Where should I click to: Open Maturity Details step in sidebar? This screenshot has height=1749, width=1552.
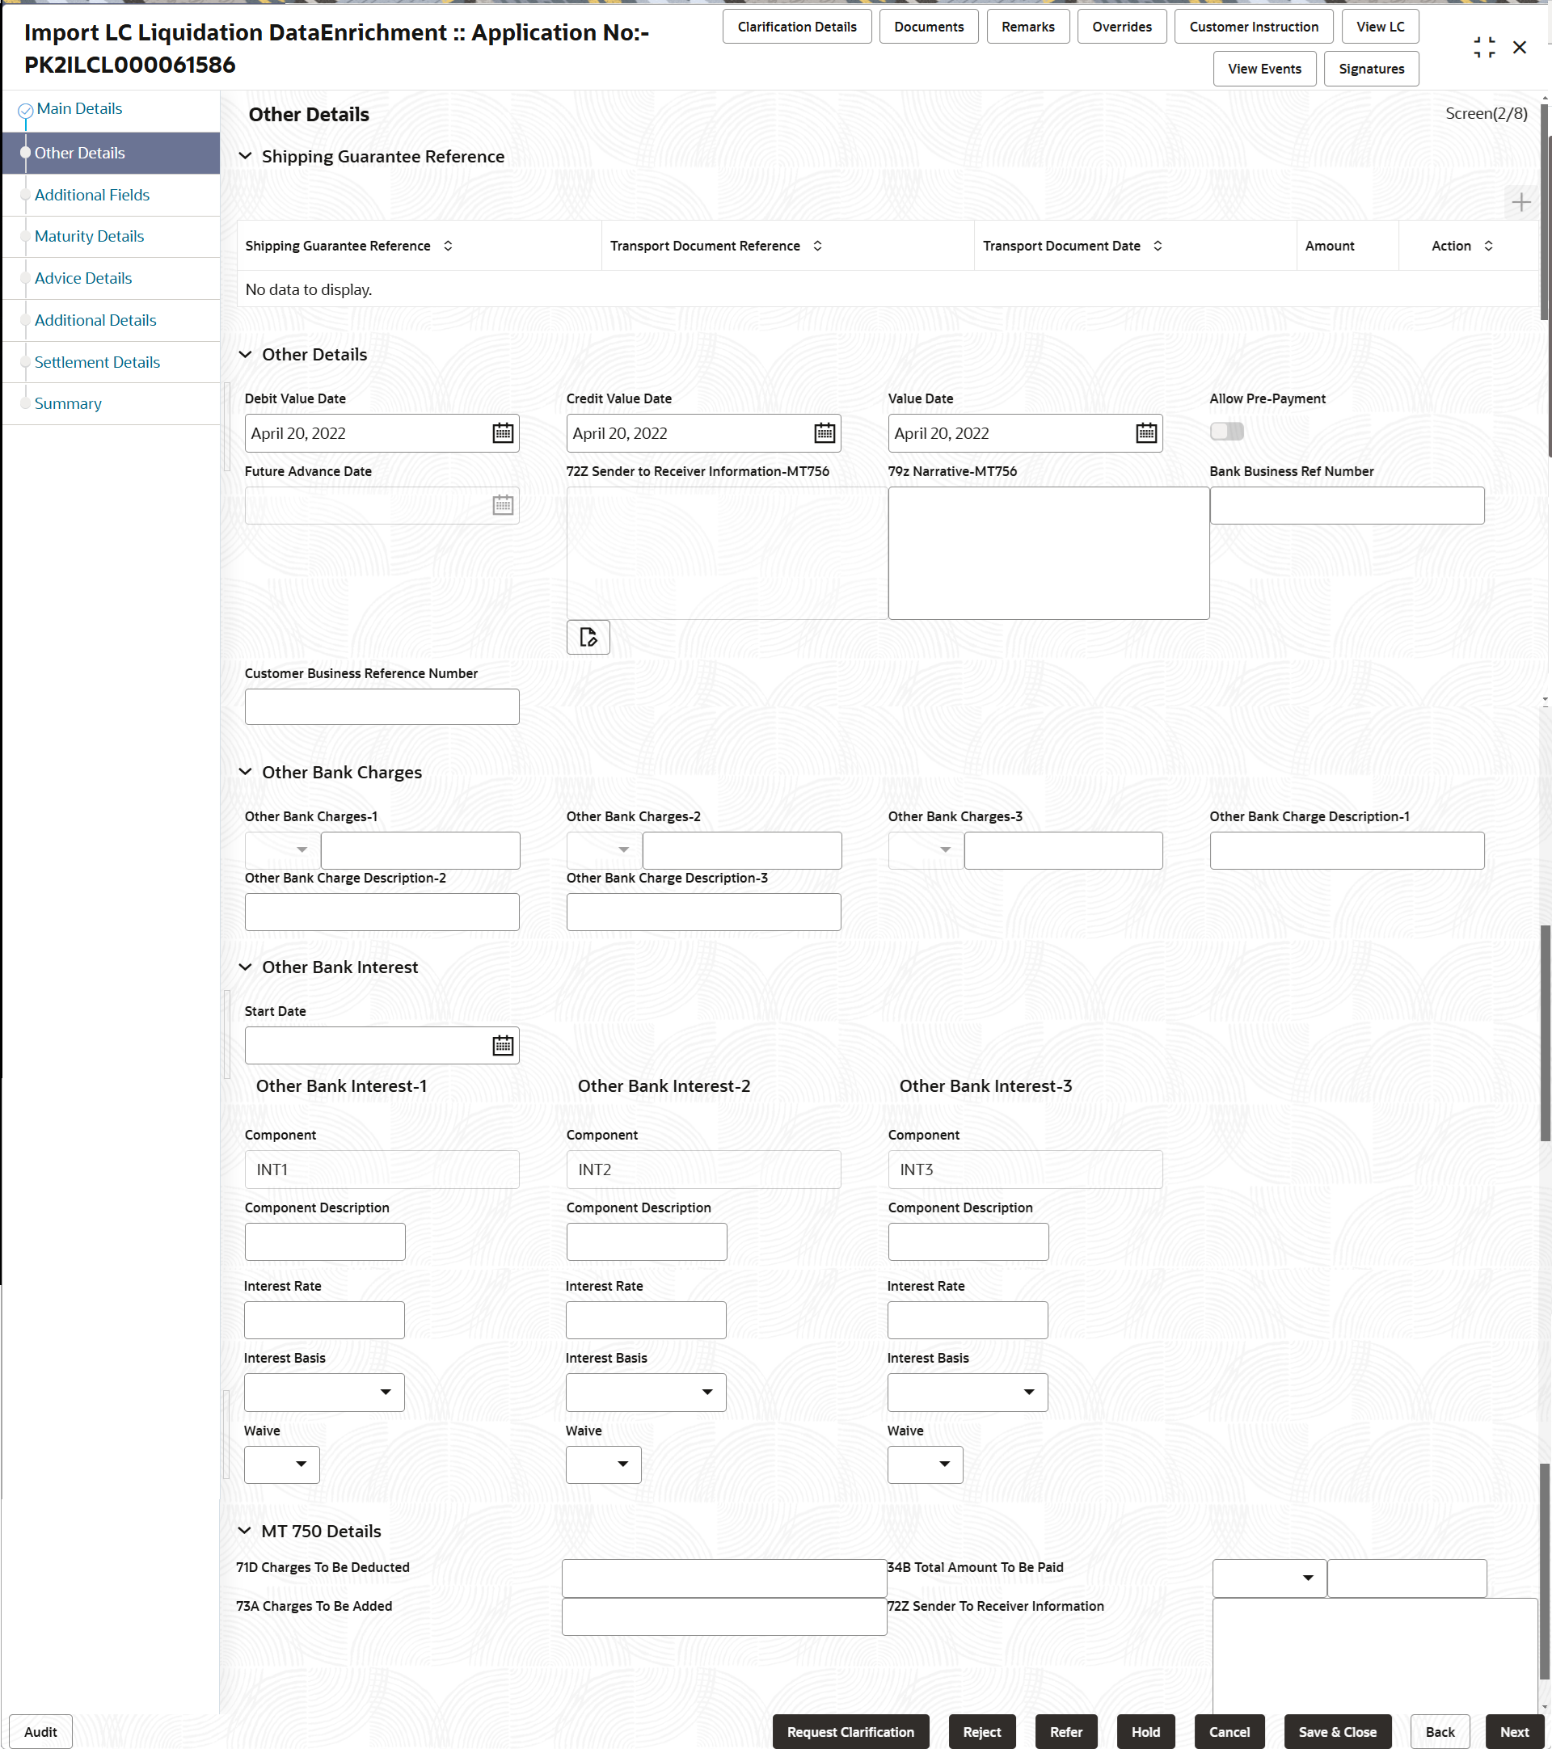coord(89,236)
